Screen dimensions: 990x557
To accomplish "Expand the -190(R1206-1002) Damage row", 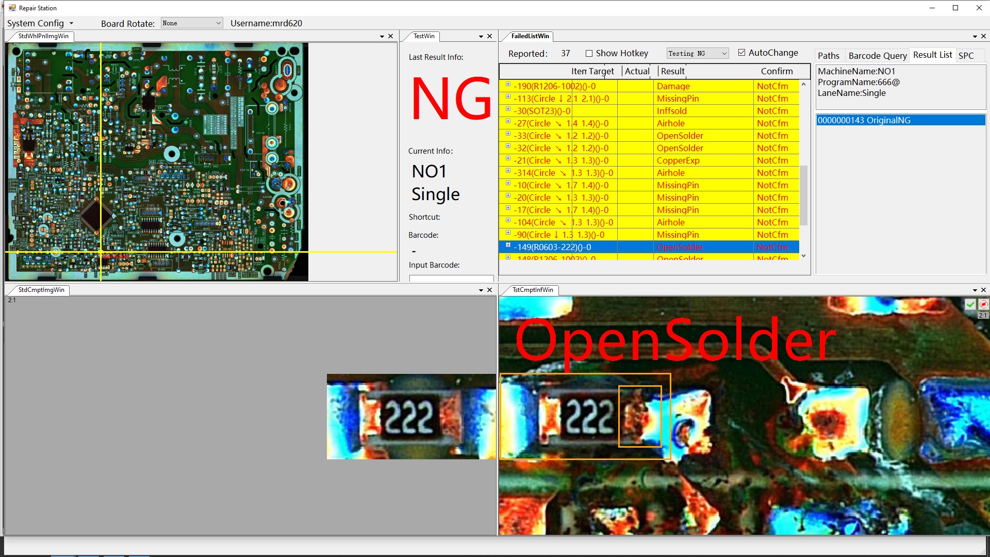I will [508, 84].
